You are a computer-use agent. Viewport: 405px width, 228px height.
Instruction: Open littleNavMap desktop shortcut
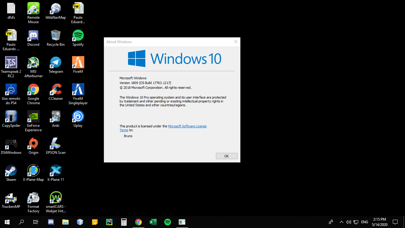[56, 11]
